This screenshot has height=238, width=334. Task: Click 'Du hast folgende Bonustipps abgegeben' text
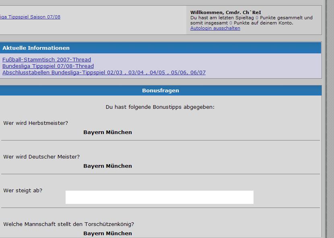(x=160, y=107)
